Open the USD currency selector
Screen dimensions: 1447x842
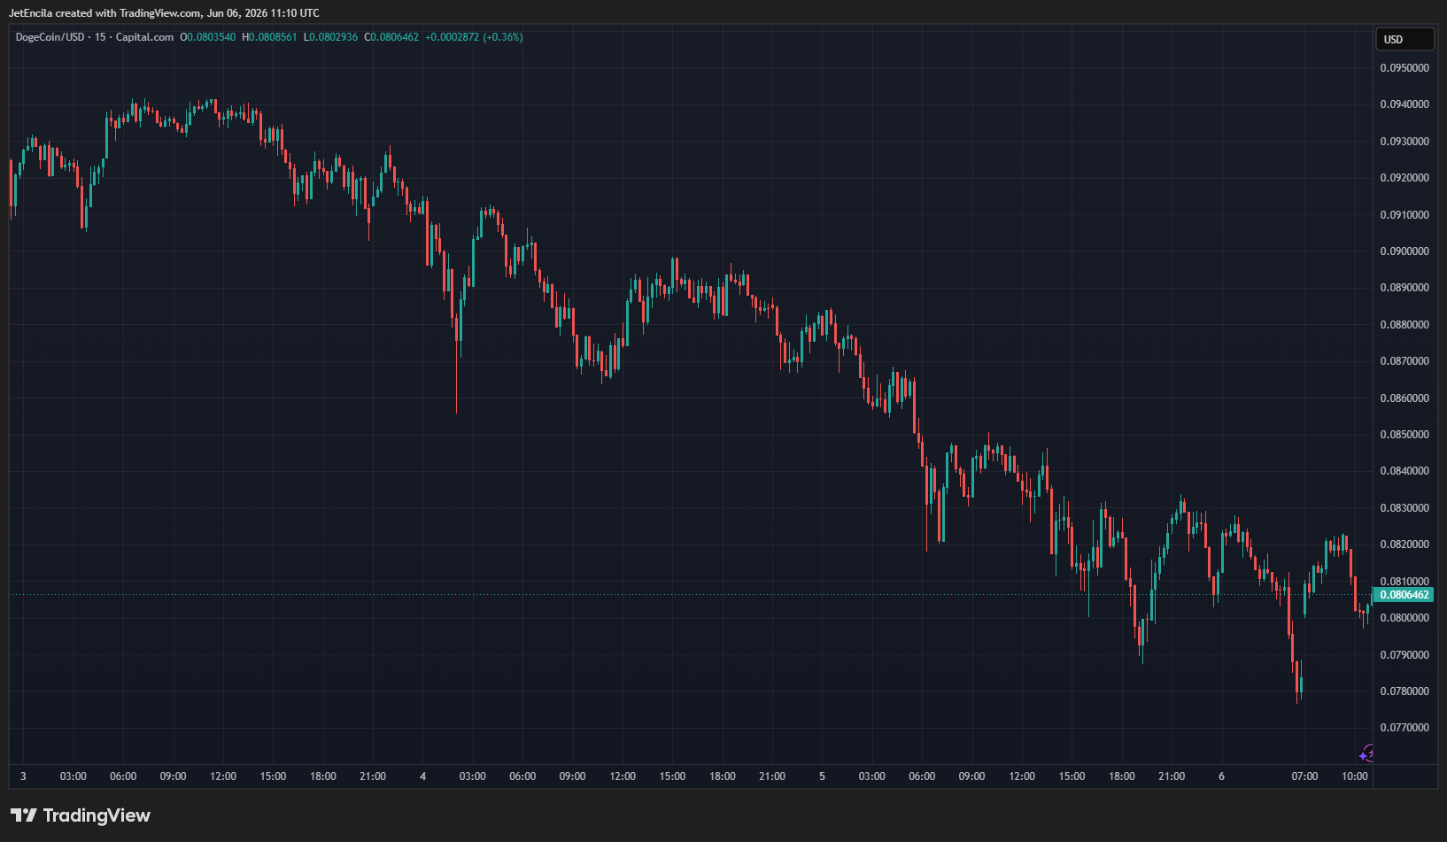[x=1404, y=40]
